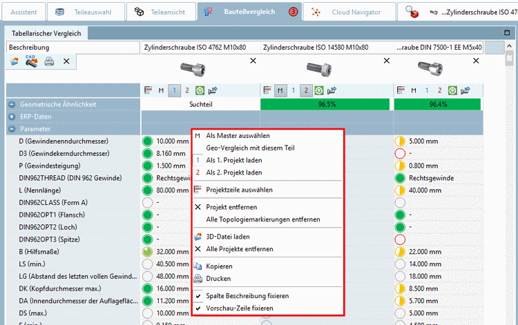
Task: Toggle project 2 button in ISO 4762 column
Action: [x=187, y=90]
